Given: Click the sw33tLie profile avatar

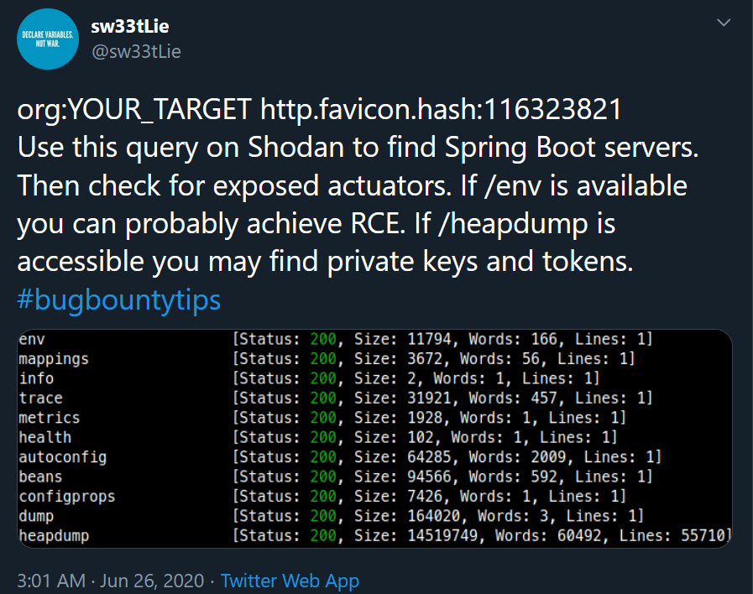Looking at the screenshot, I should 48,39.
